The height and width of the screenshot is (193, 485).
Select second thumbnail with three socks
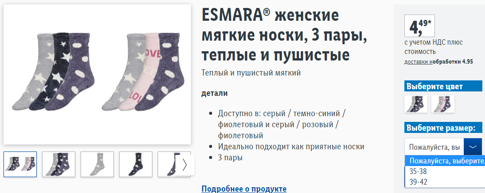tap(59, 164)
